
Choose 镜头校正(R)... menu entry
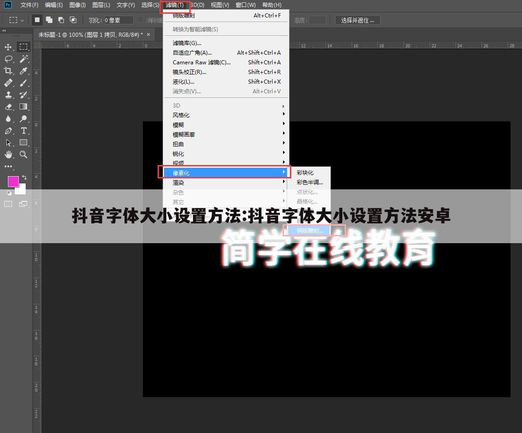pos(226,72)
